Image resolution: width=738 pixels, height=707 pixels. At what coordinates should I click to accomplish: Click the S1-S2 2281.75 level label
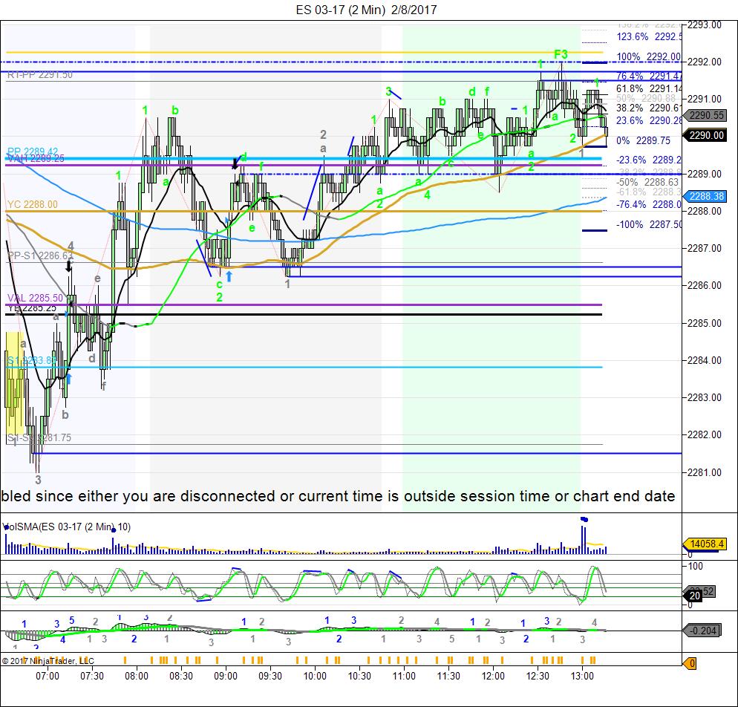tap(39, 437)
